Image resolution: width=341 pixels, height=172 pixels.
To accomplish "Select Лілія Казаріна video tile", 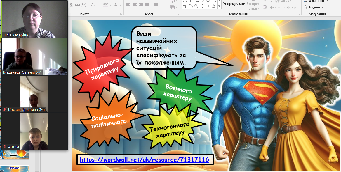I will click(34, 19).
